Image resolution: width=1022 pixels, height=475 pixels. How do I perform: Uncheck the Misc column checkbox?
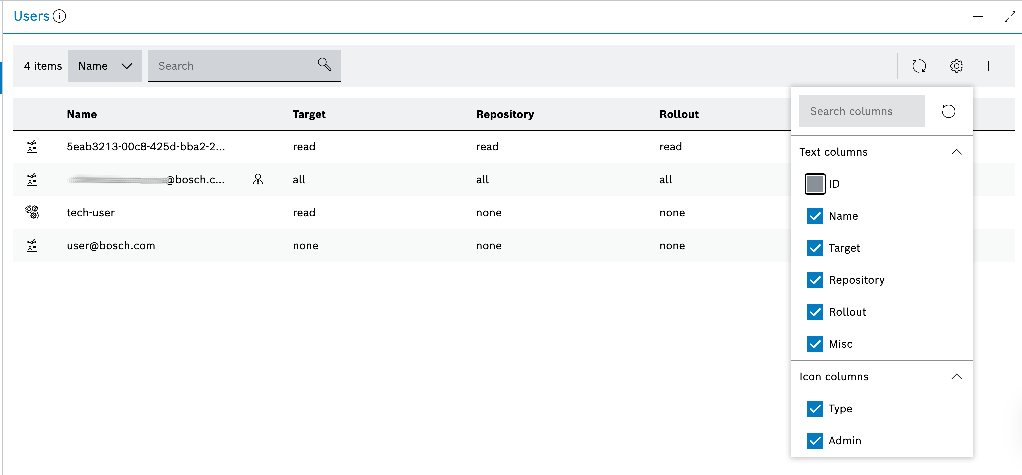coord(815,344)
